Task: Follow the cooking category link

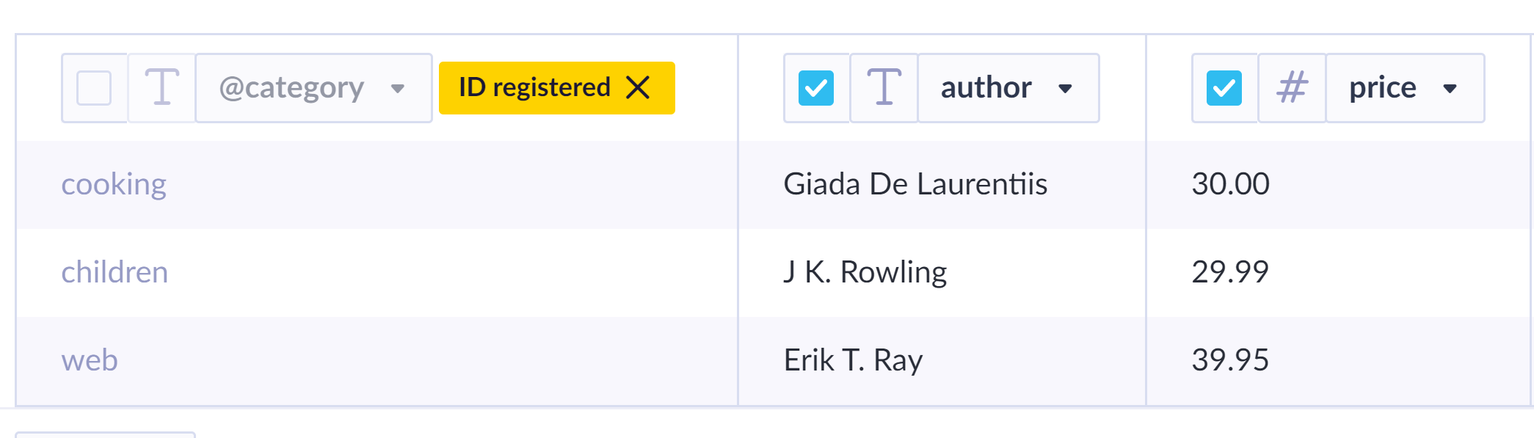Action: 114,184
